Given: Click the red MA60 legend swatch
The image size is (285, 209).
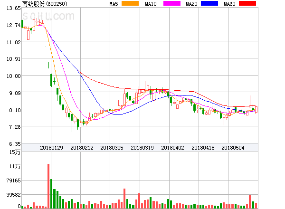Looking at the screenshot, I should (247, 3).
